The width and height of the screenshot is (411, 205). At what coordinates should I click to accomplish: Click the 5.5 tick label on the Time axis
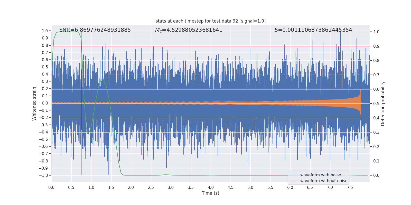pos(270,187)
